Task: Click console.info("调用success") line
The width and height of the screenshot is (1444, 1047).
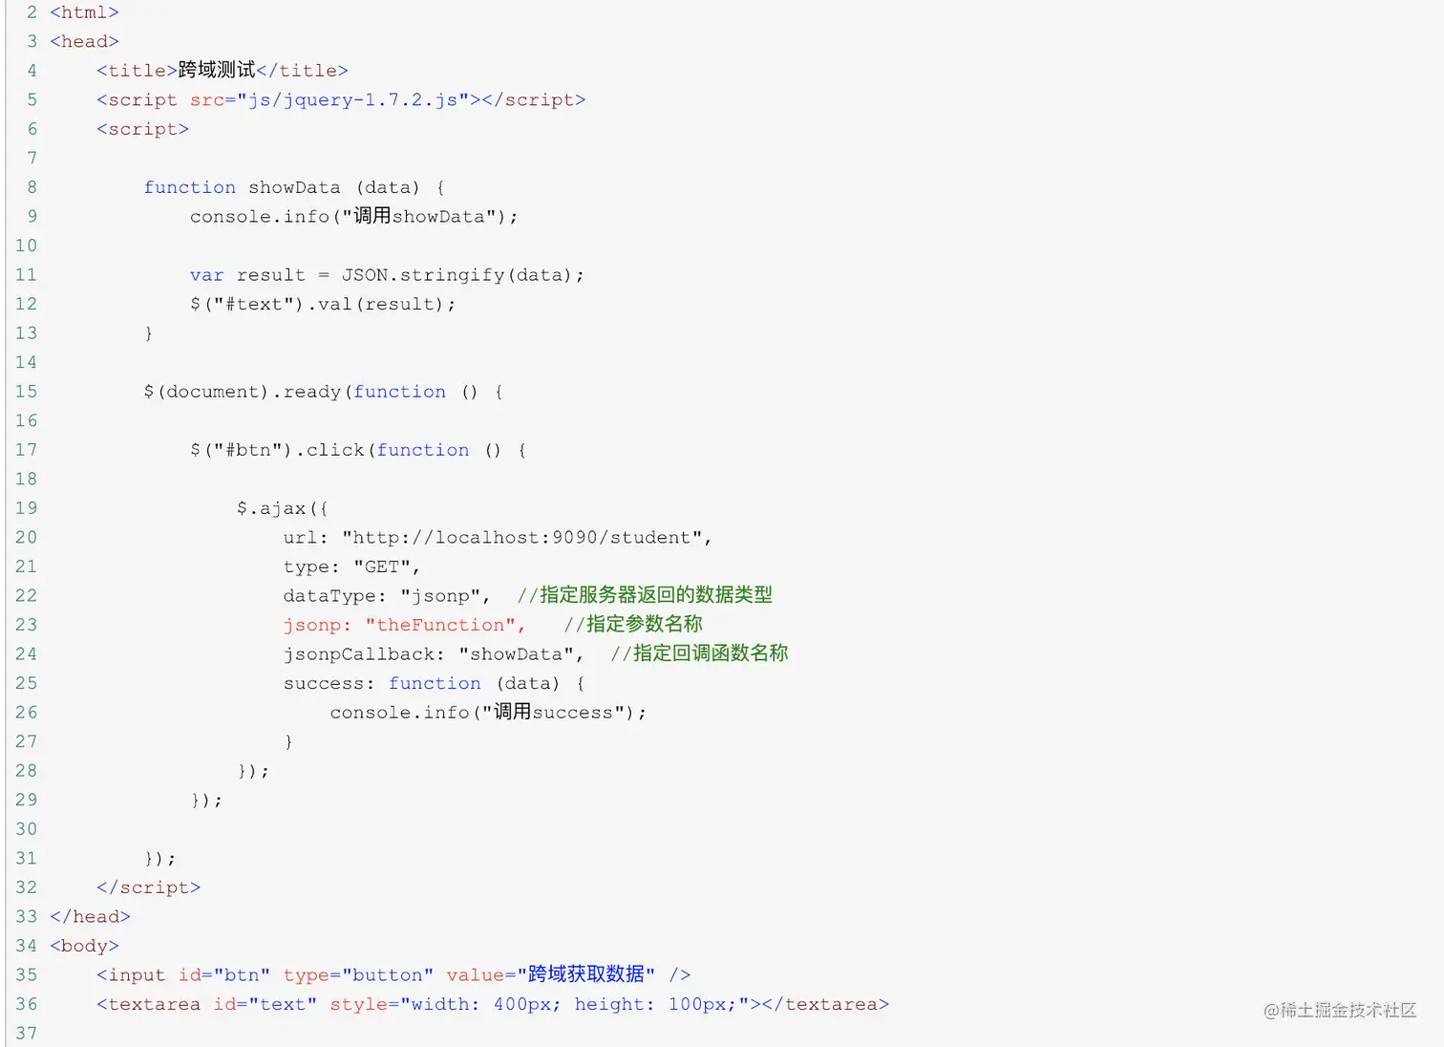Action: click(x=488, y=713)
